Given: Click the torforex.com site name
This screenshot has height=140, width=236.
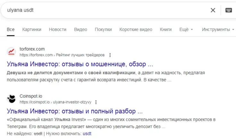Looking at the screenshot, I should tap(32, 49).
